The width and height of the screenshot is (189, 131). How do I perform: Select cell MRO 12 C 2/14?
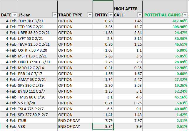[x=37, y=68]
